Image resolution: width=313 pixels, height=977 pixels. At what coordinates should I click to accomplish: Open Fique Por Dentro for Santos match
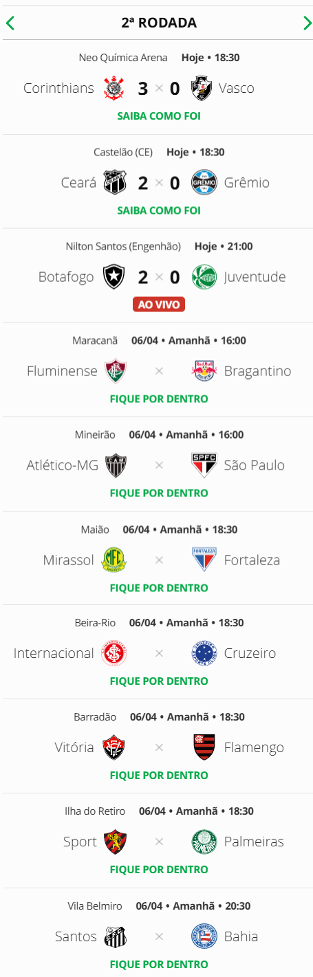(x=159, y=964)
